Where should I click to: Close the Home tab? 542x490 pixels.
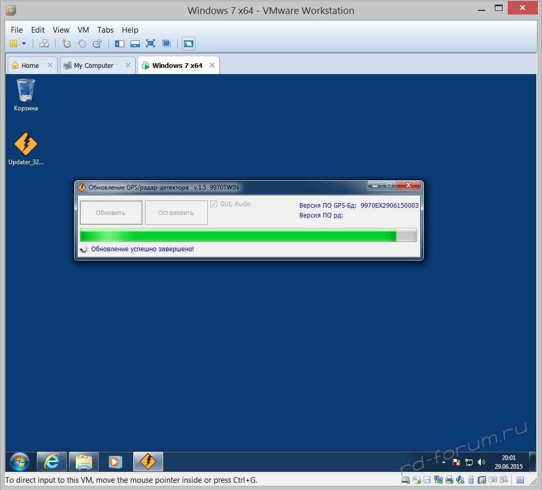pos(50,65)
